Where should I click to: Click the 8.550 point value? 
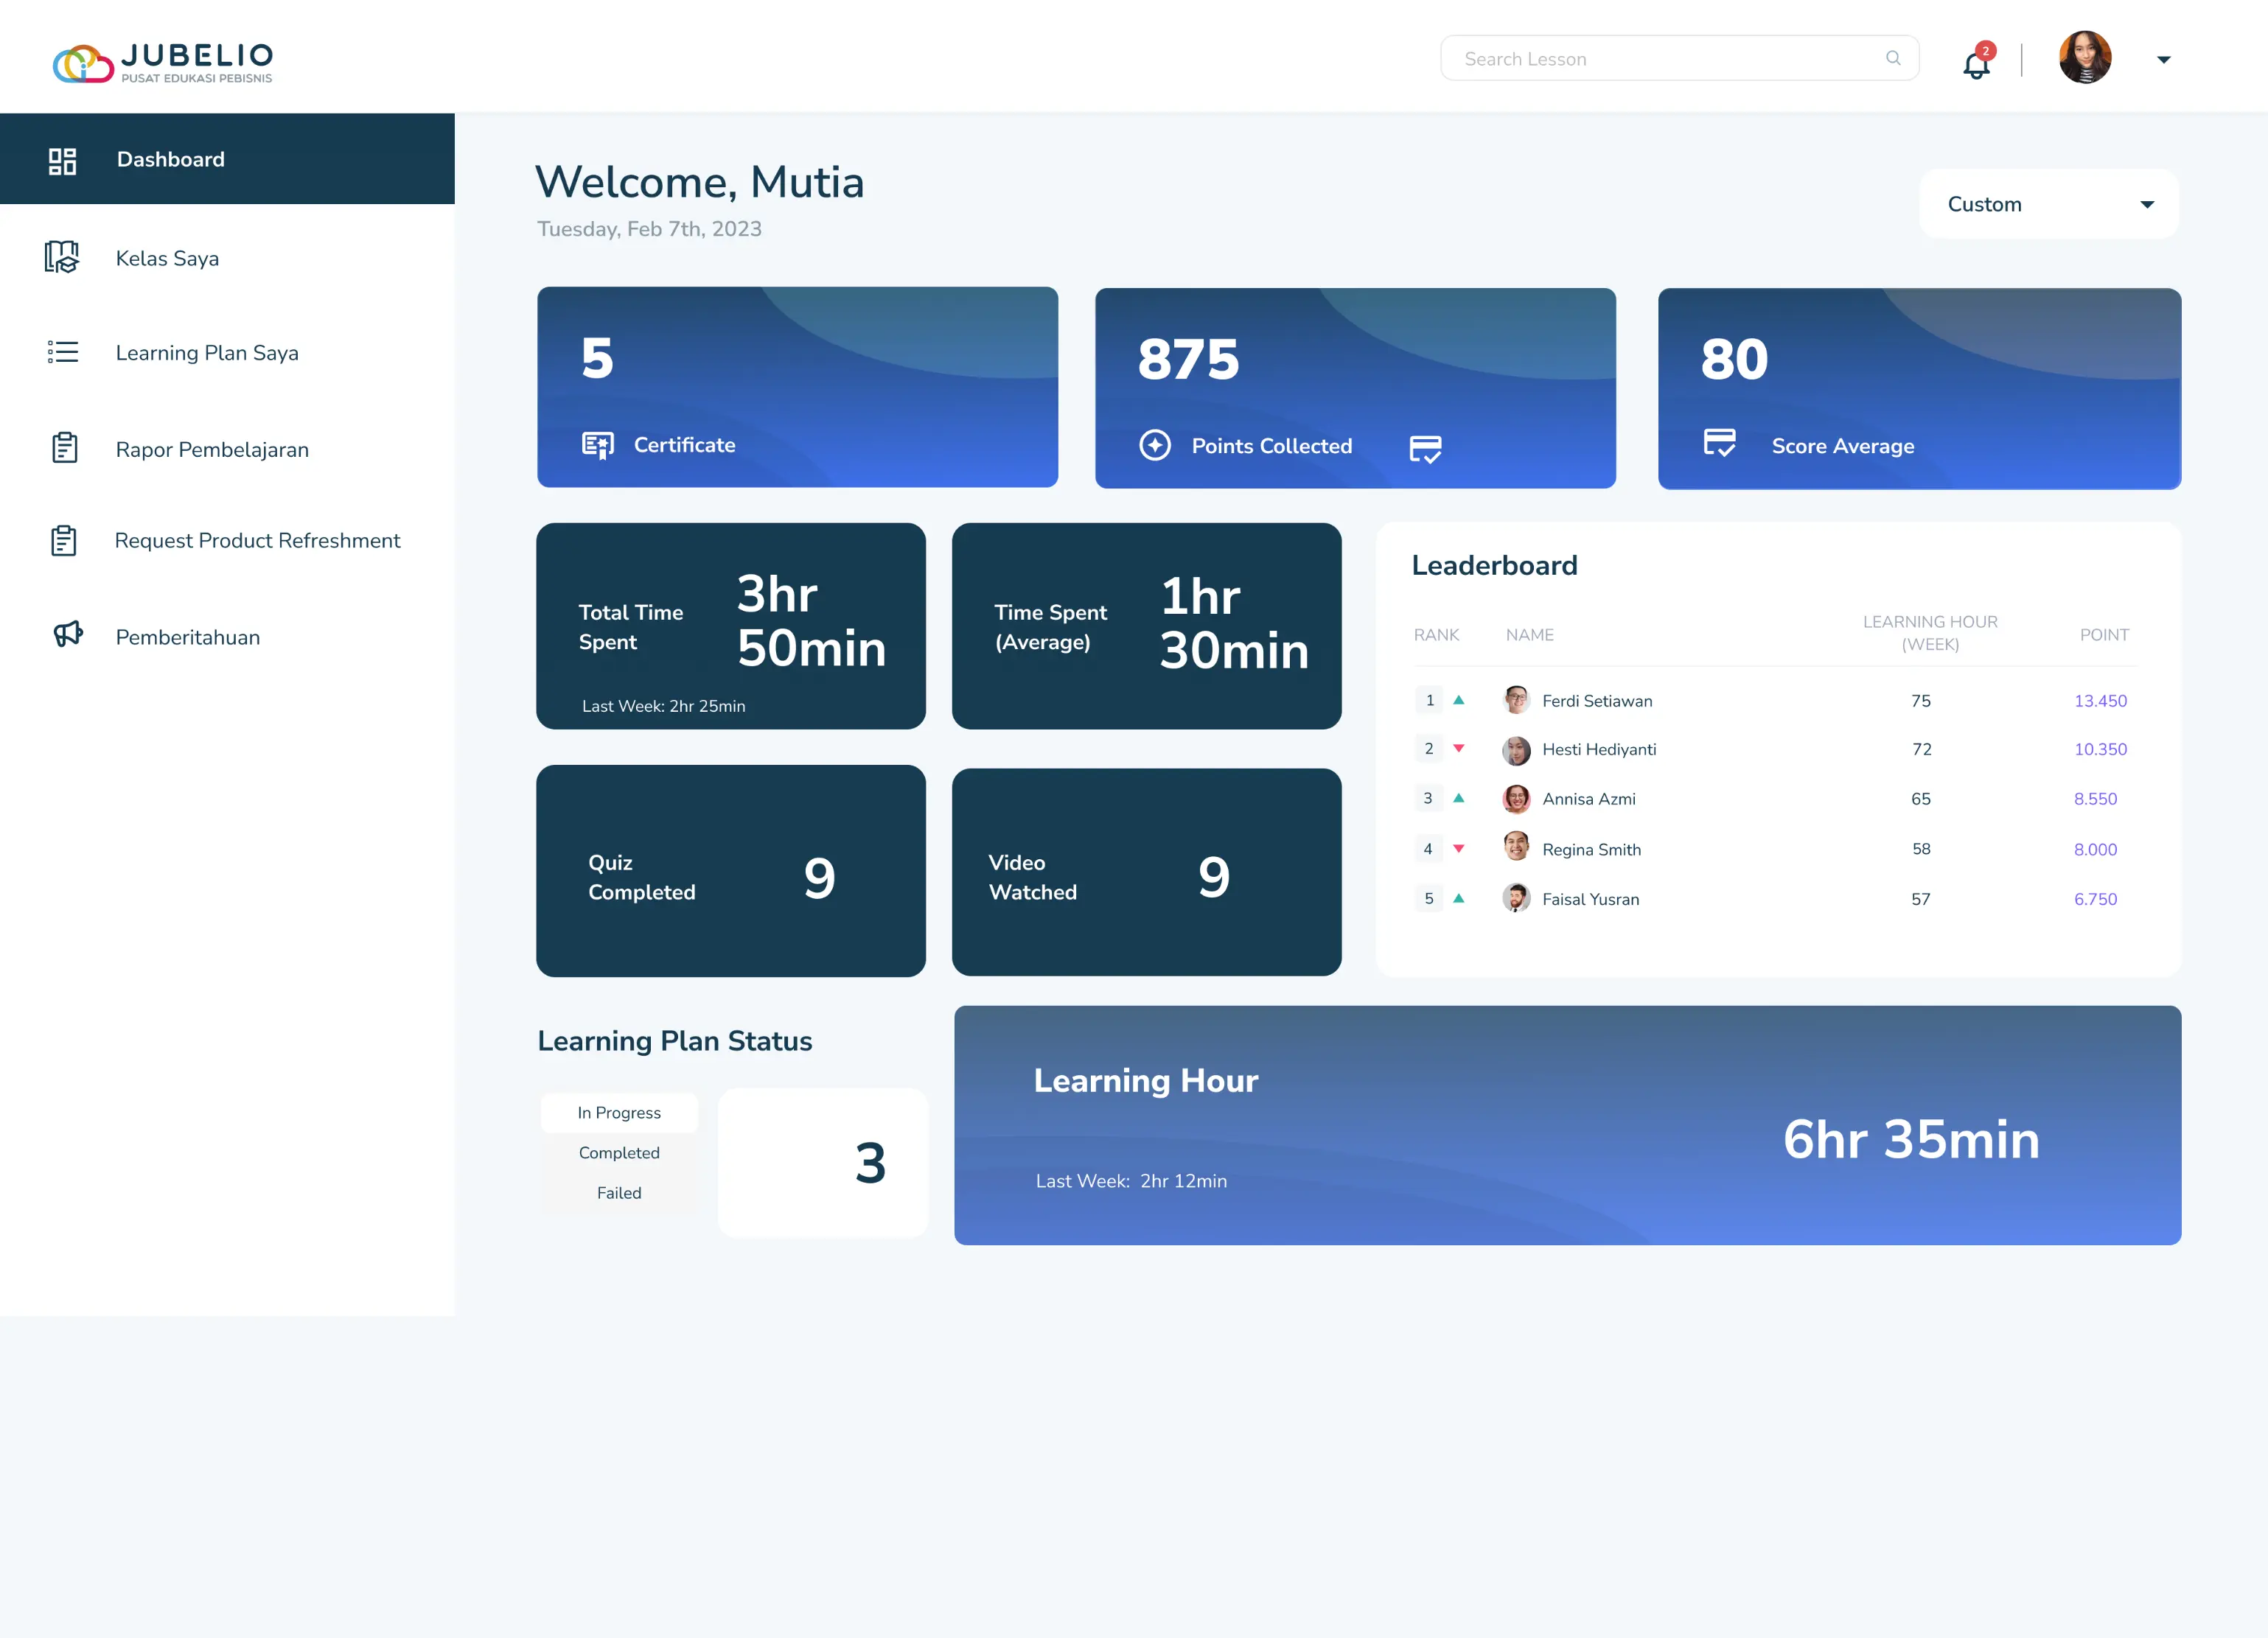pos(2095,799)
